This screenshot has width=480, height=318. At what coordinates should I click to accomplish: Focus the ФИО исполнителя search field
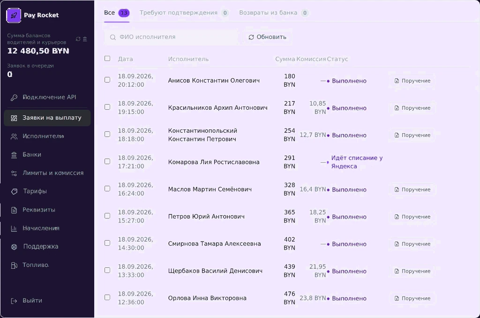[172, 37]
